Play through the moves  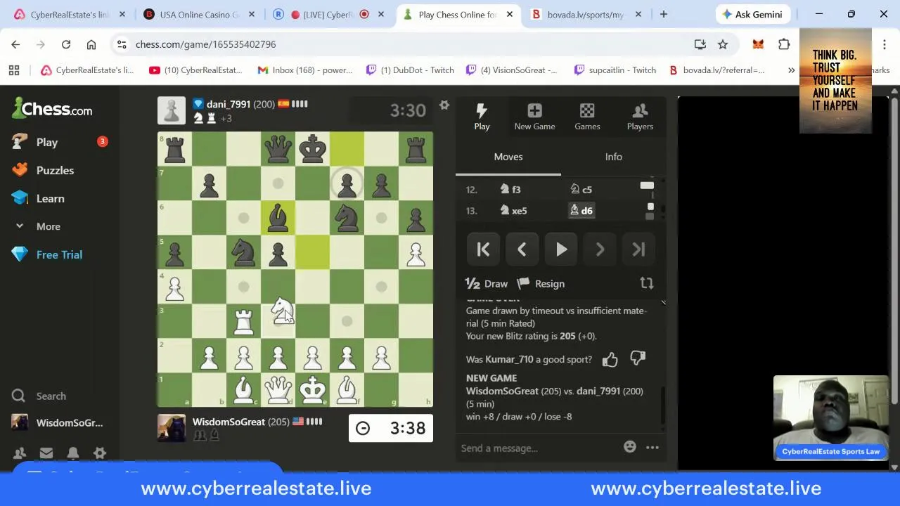tap(561, 249)
